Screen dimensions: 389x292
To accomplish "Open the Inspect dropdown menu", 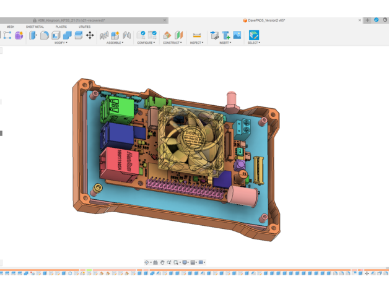I will [196, 43].
